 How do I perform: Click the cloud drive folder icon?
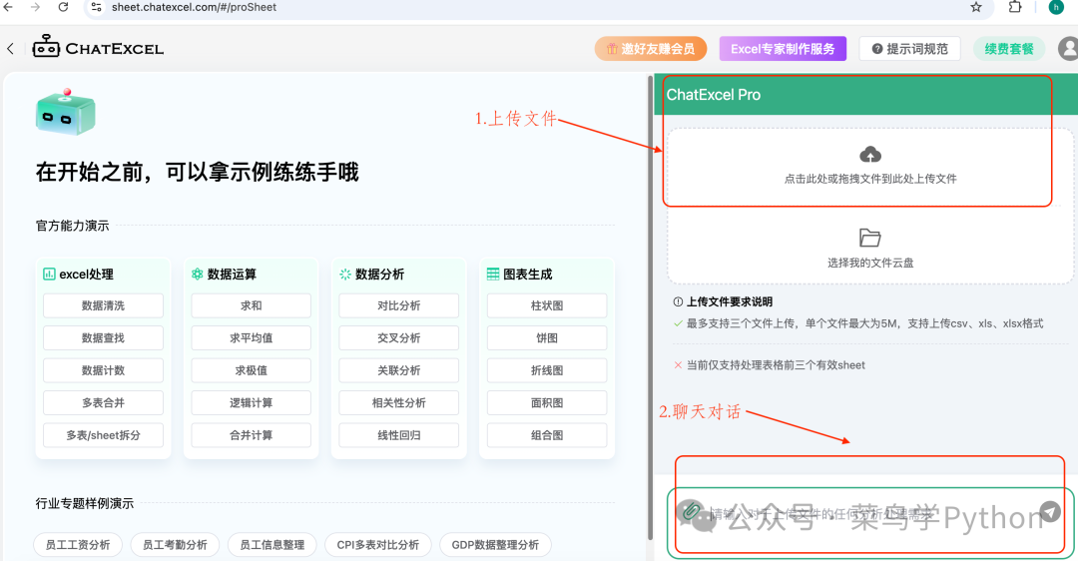(x=870, y=238)
